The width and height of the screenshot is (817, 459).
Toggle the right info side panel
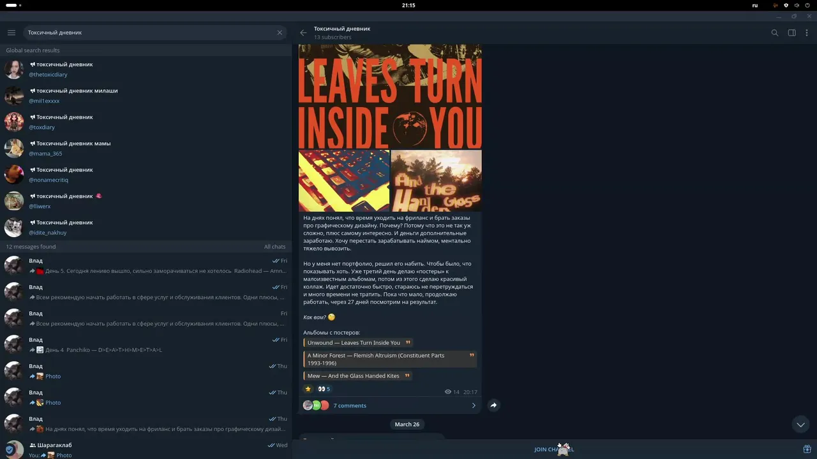(792, 33)
